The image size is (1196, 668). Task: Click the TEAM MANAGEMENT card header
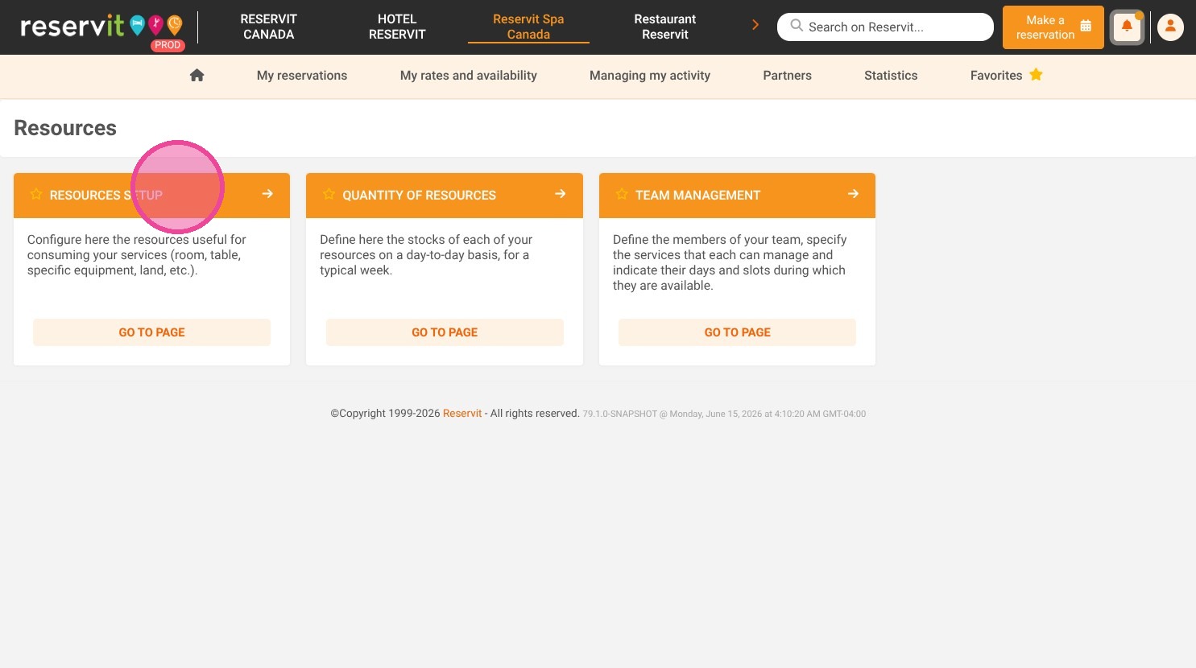[737, 196]
